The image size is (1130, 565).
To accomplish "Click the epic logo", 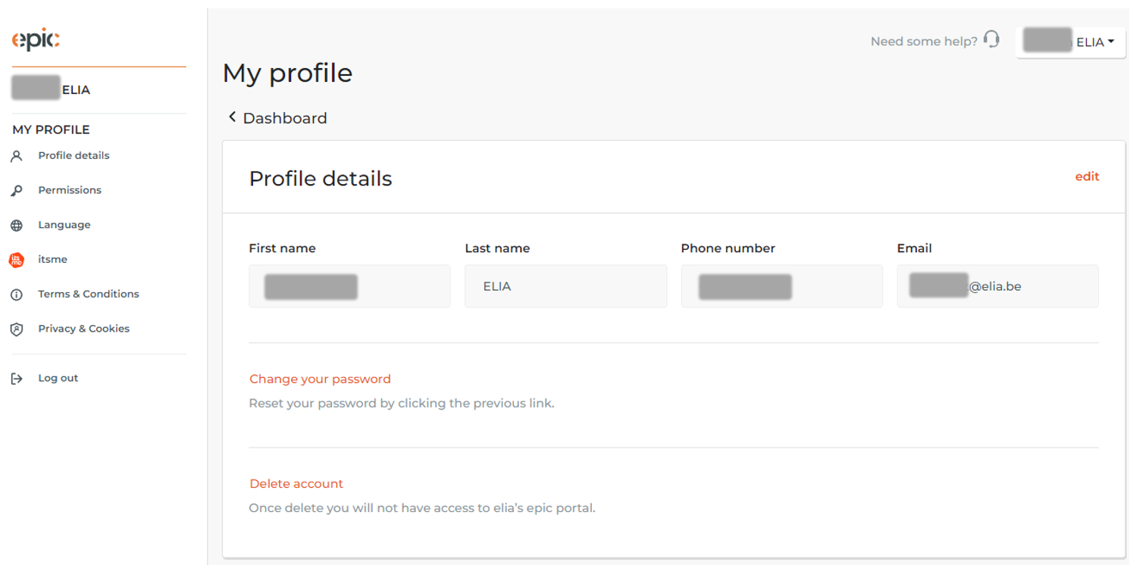I will [x=36, y=39].
